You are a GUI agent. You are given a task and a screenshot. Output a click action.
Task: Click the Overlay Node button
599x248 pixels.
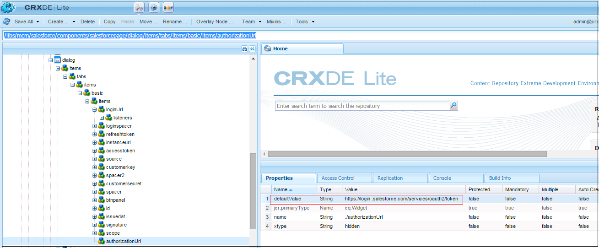215,22
